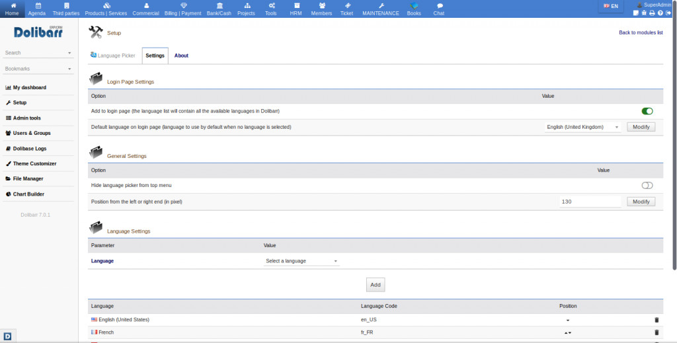Enable Hide language picker from top menu
The image size is (677, 343).
pyautogui.click(x=647, y=186)
